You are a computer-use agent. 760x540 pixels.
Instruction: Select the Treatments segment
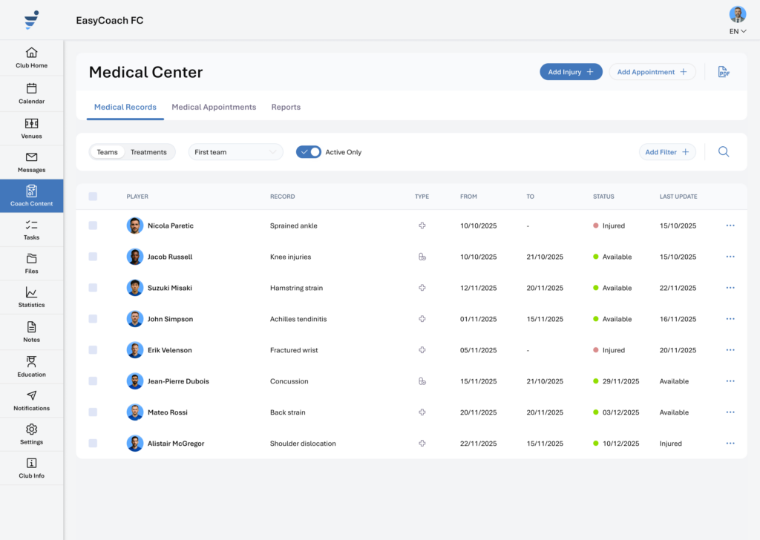[148, 152]
